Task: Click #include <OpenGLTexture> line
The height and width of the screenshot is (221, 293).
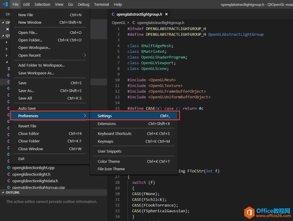Action: pos(155,86)
